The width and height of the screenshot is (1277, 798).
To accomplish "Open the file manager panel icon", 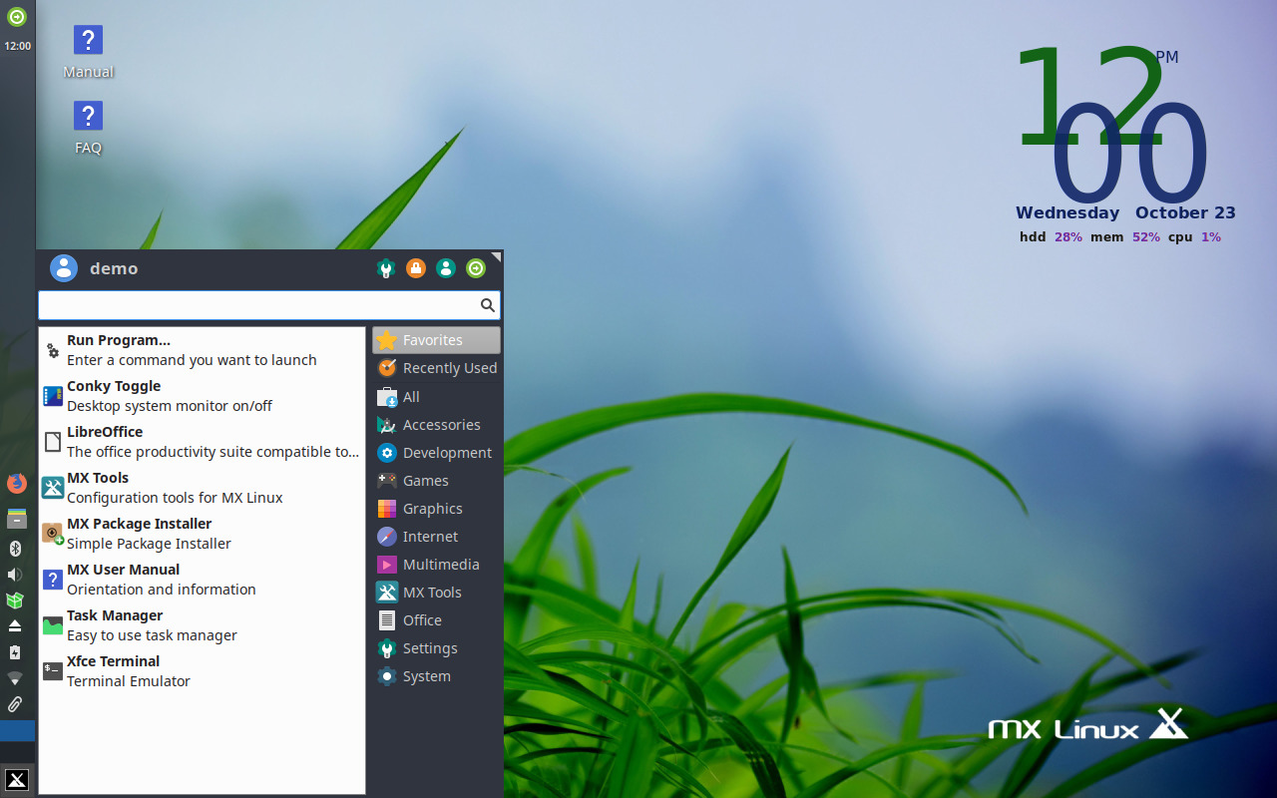I will pos(17,519).
